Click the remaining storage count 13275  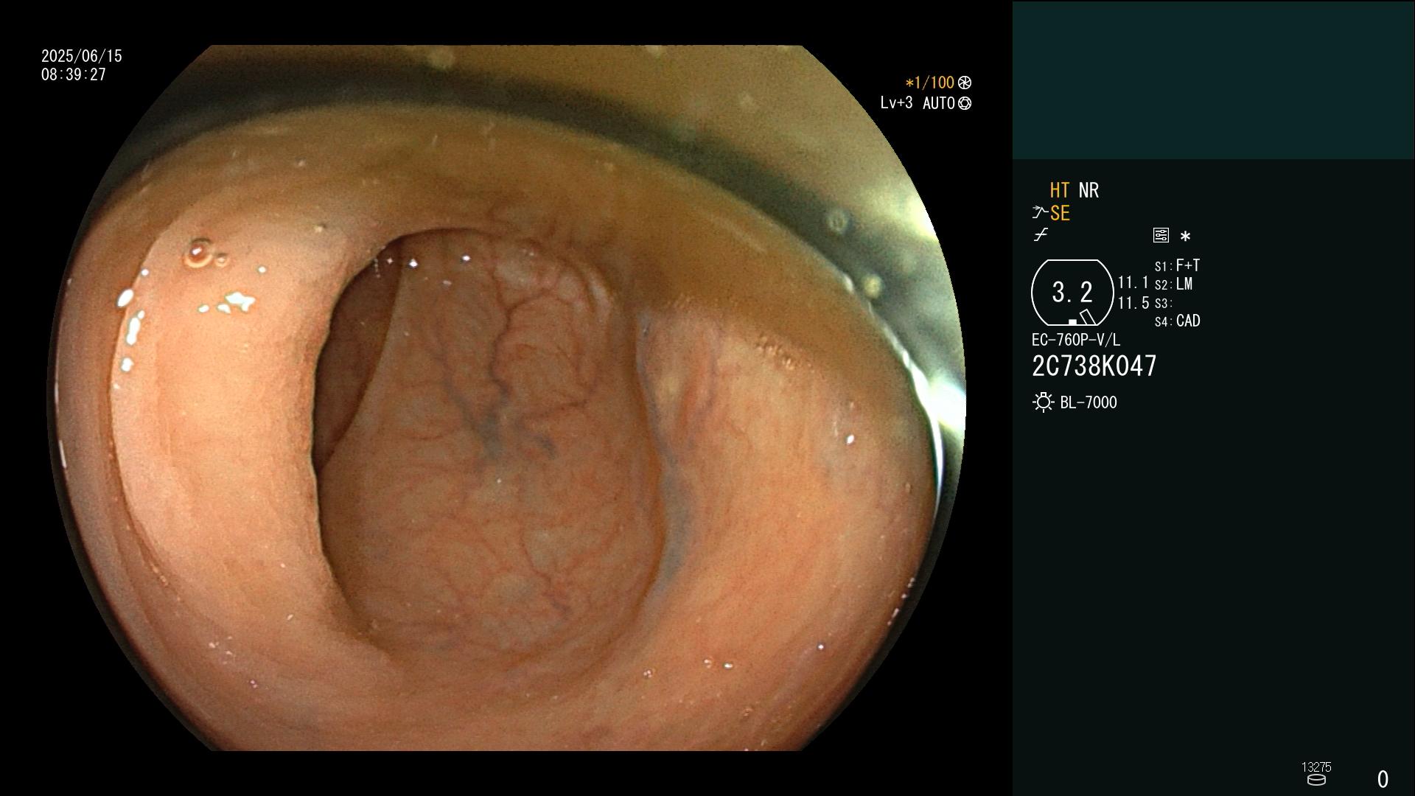point(1316,767)
